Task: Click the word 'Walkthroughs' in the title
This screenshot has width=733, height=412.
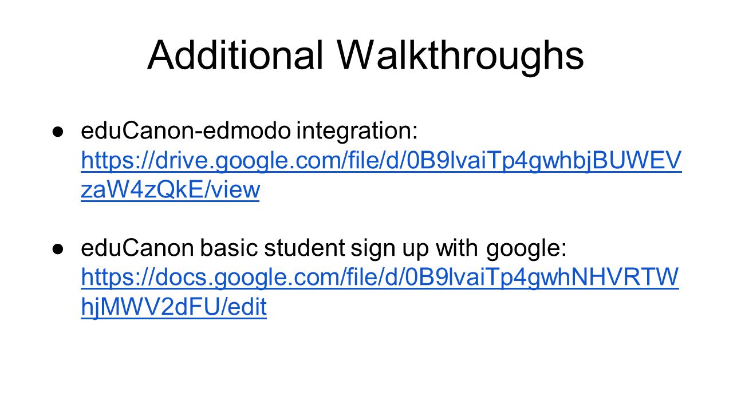Action: click(x=460, y=56)
